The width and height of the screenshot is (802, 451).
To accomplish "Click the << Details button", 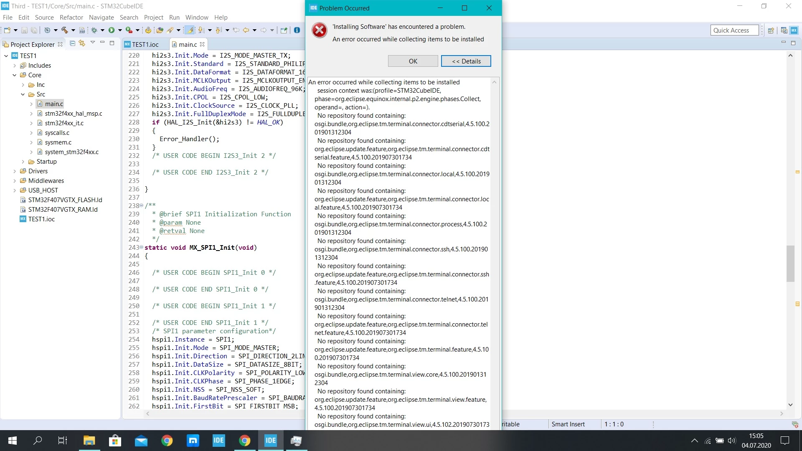I will click(x=466, y=61).
